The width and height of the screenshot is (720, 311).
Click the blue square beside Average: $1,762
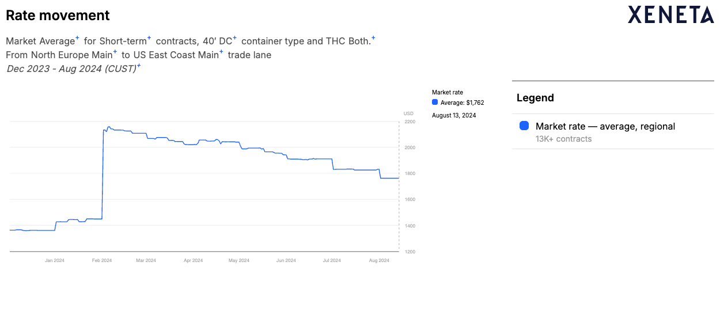(435, 103)
